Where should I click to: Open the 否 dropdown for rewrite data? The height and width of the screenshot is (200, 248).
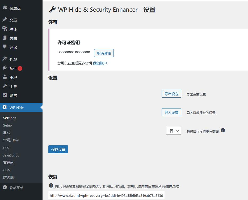point(174,131)
